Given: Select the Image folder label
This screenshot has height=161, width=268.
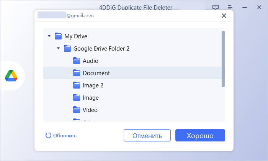Looking at the screenshot, I should pyautogui.click(x=91, y=98).
